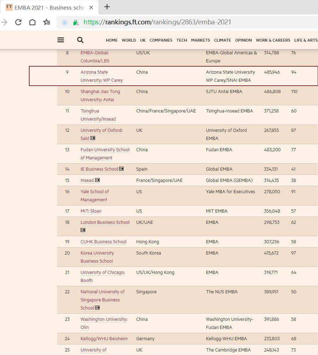The image size is (318, 355).
Task: Click the profile icon next to IE Business School
Action: (x=121, y=169)
